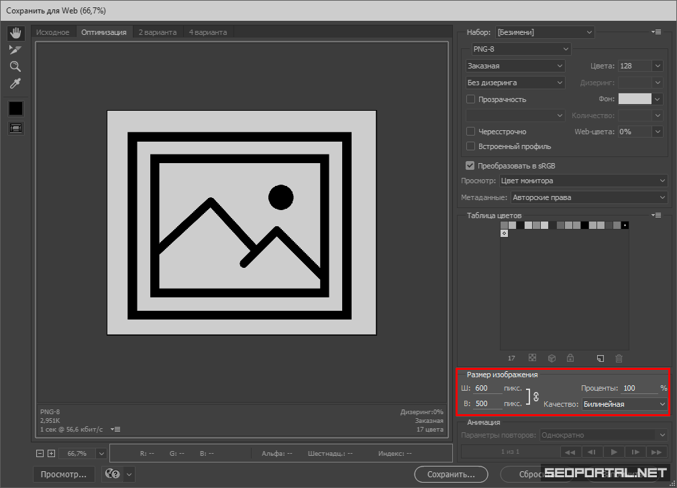Click the delete color trash icon

(x=619, y=358)
